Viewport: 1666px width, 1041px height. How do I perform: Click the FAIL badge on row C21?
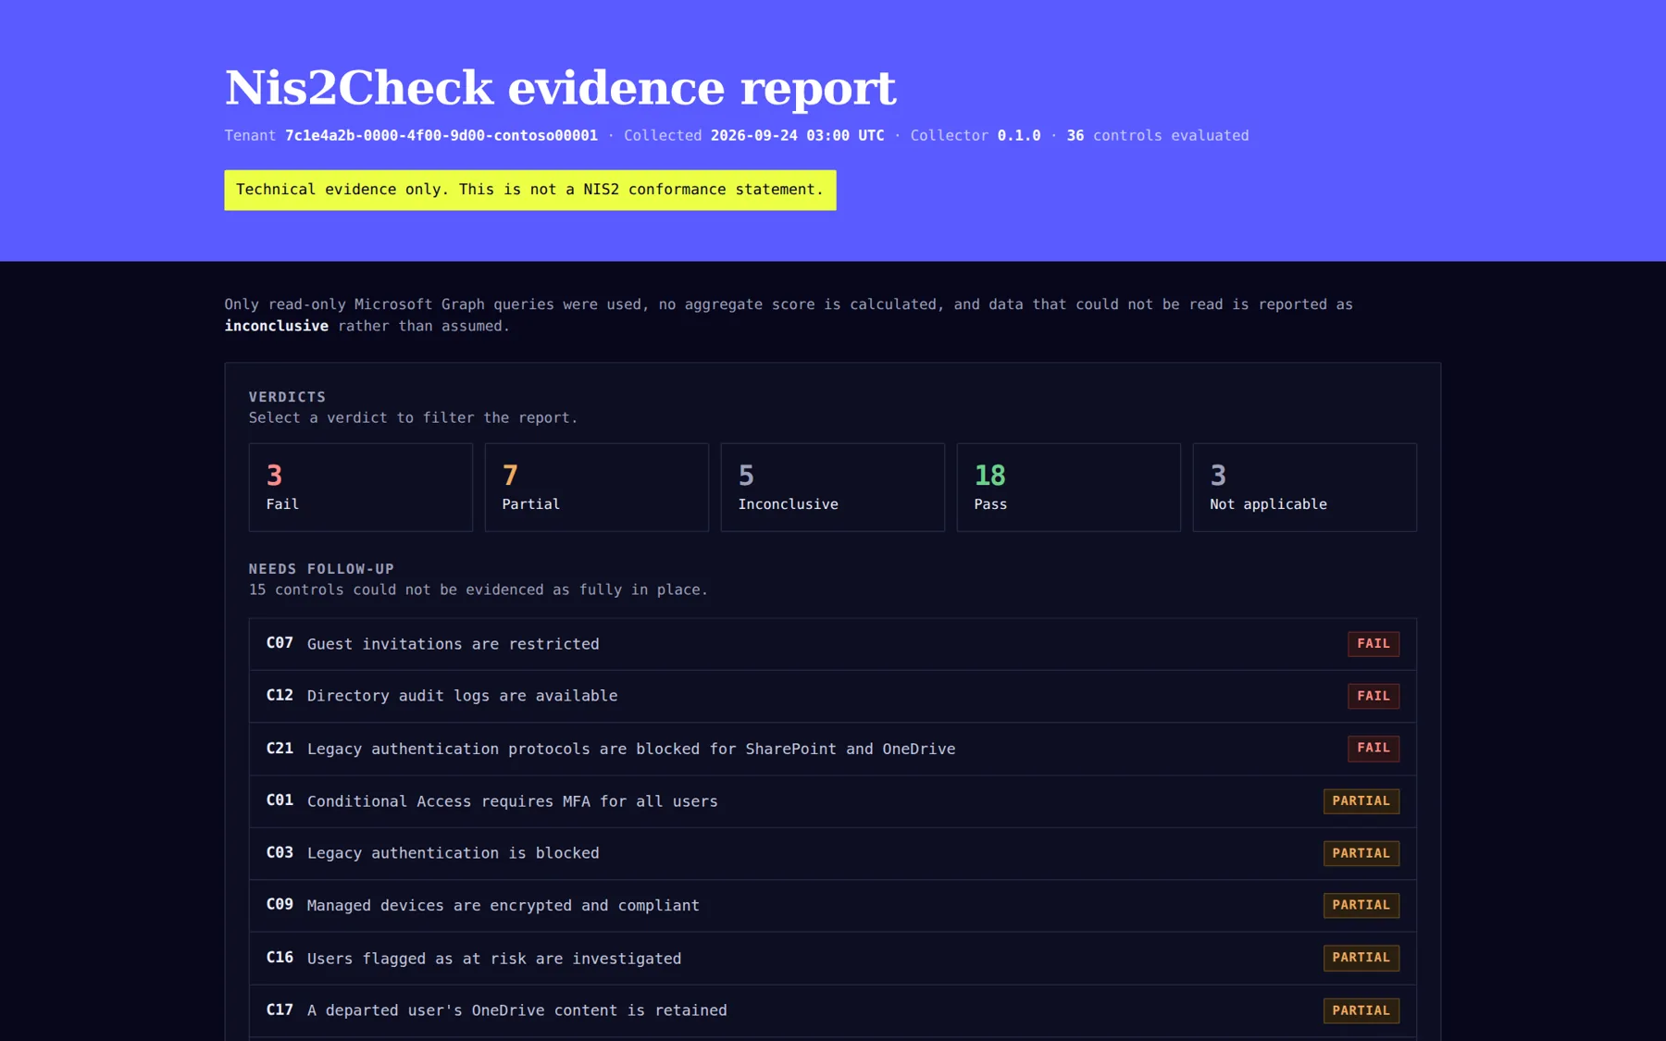tap(1373, 748)
